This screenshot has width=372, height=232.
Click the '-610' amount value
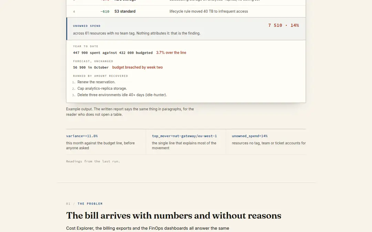105,11
